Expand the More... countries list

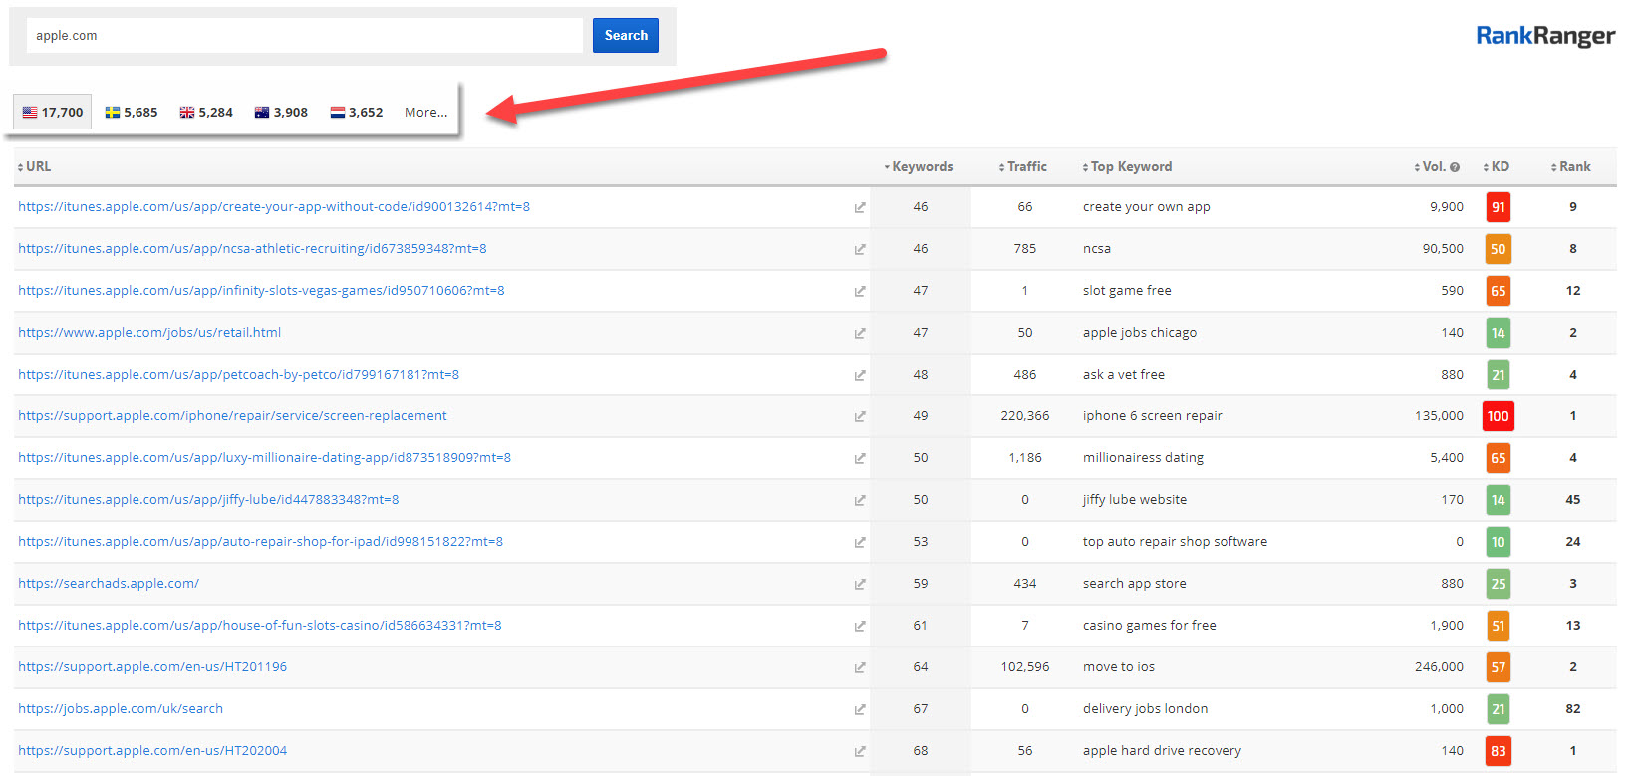425,113
